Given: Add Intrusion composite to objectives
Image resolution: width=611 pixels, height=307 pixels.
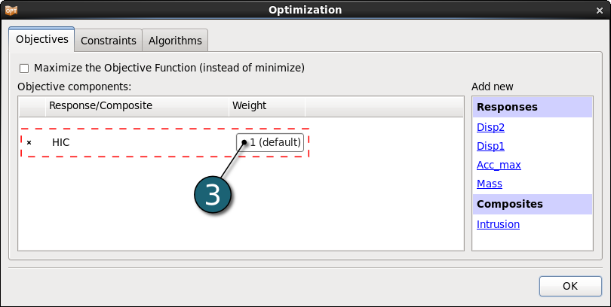Looking at the screenshot, I should 498,224.
